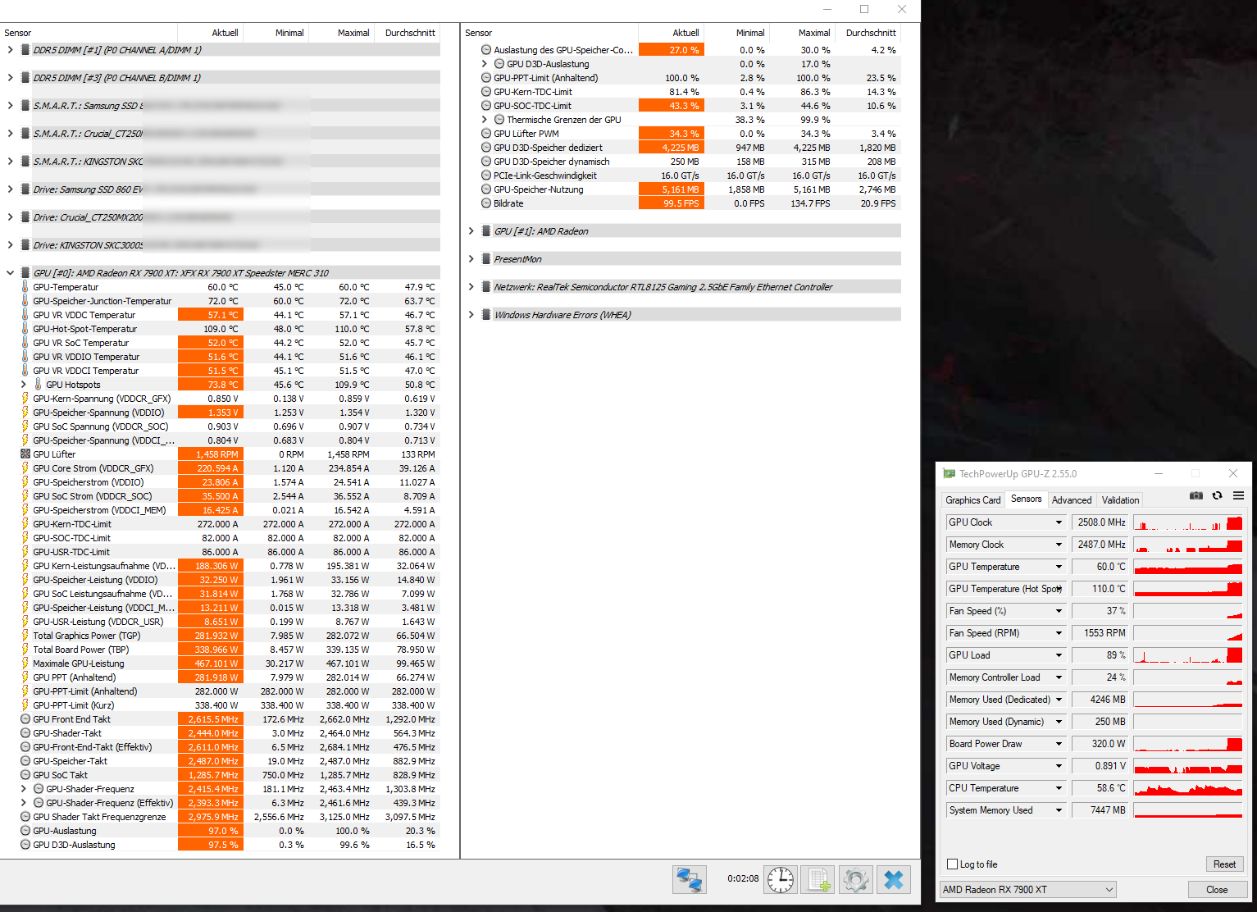Viewport: 1257px width, 912px height.
Task: Open the GPU Clock sensor dropdown in GPU-Z
Action: tap(1059, 522)
